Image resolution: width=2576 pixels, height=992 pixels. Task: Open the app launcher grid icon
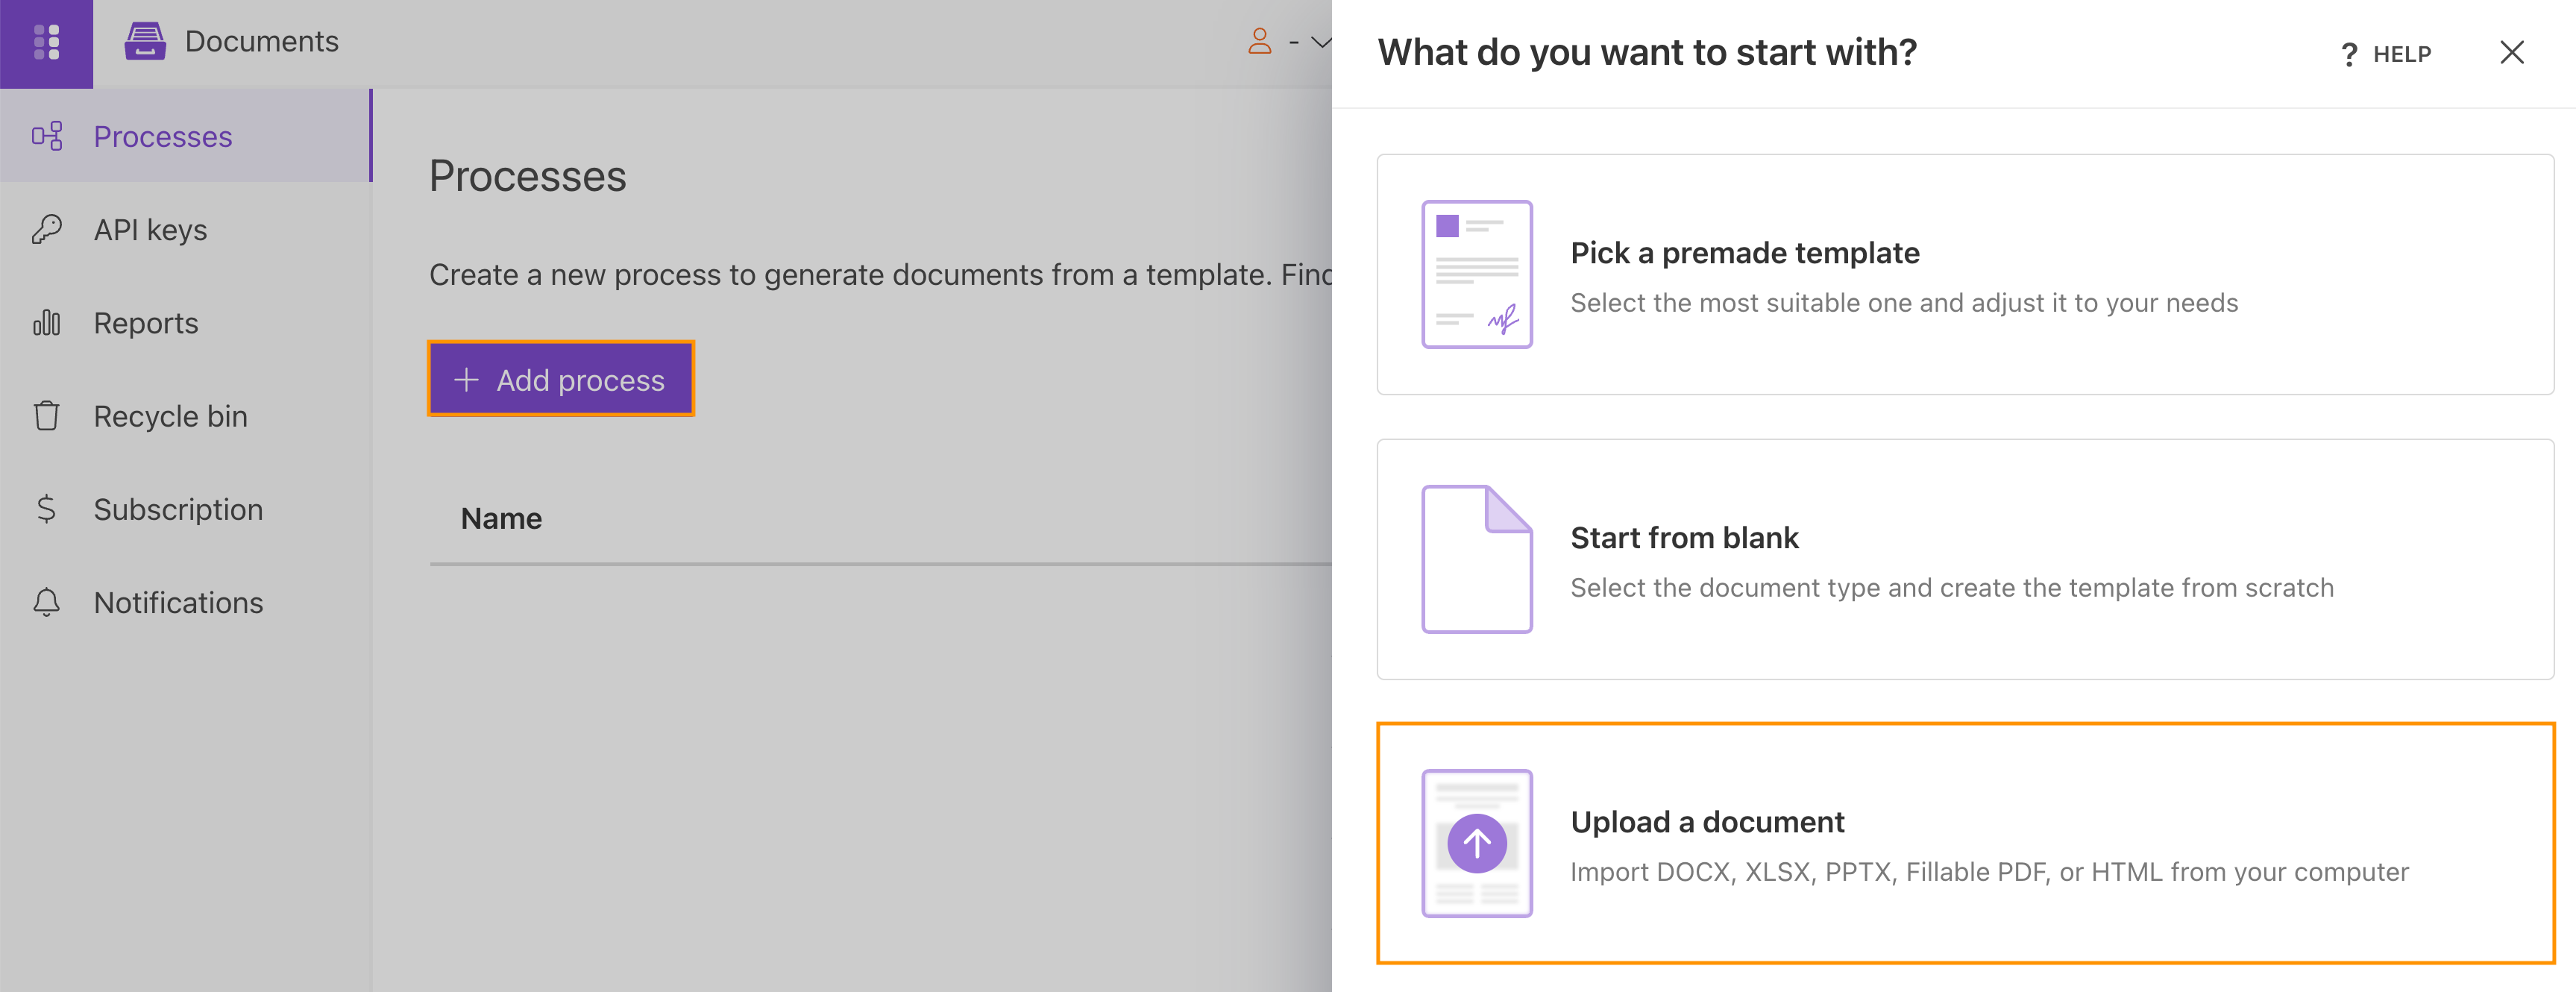pyautogui.click(x=46, y=42)
